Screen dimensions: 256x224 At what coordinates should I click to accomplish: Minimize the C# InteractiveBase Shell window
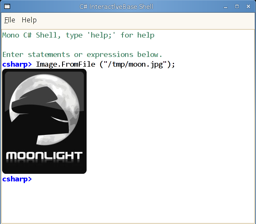(x=226, y=7)
